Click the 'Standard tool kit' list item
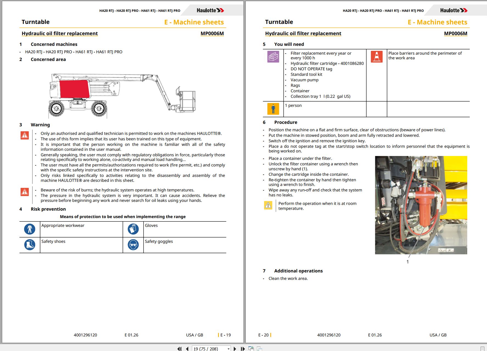This screenshot has width=487, height=351. pos(306,74)
